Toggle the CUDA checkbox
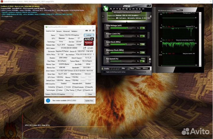This screenshot has height=139, width=213. 65,87
